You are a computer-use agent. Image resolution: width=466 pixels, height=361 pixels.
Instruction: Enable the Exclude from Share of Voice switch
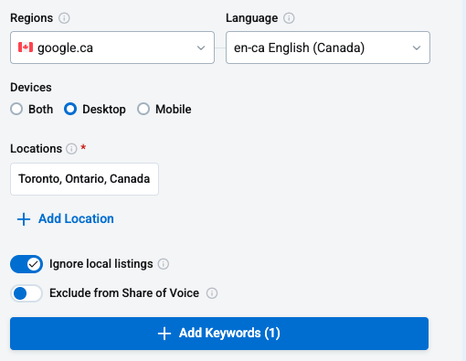point(26,293)
